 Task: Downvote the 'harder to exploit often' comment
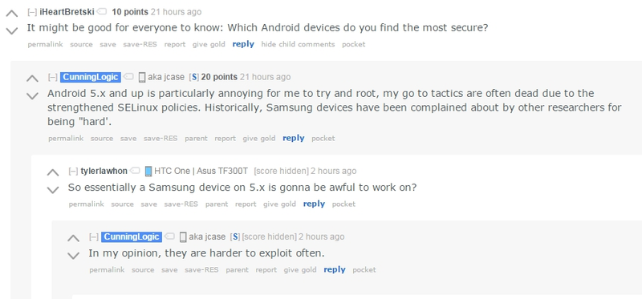coord(73,256)
